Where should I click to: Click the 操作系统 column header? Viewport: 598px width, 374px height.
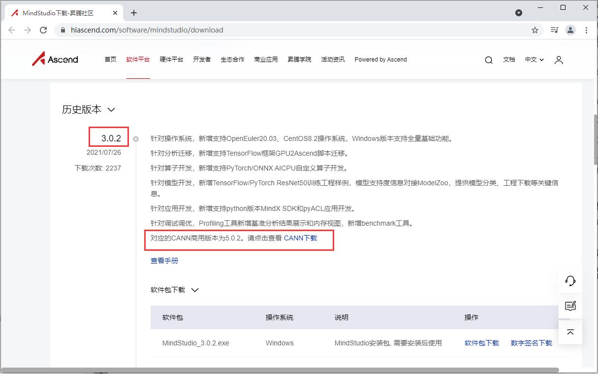tap(280, 317)
